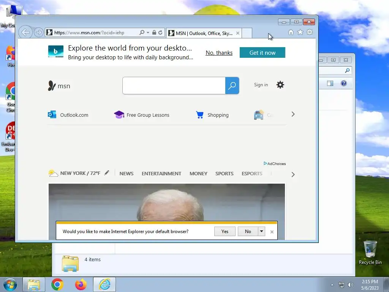
Task: Click the network tray icon
Action: click(x=342, y=285)
